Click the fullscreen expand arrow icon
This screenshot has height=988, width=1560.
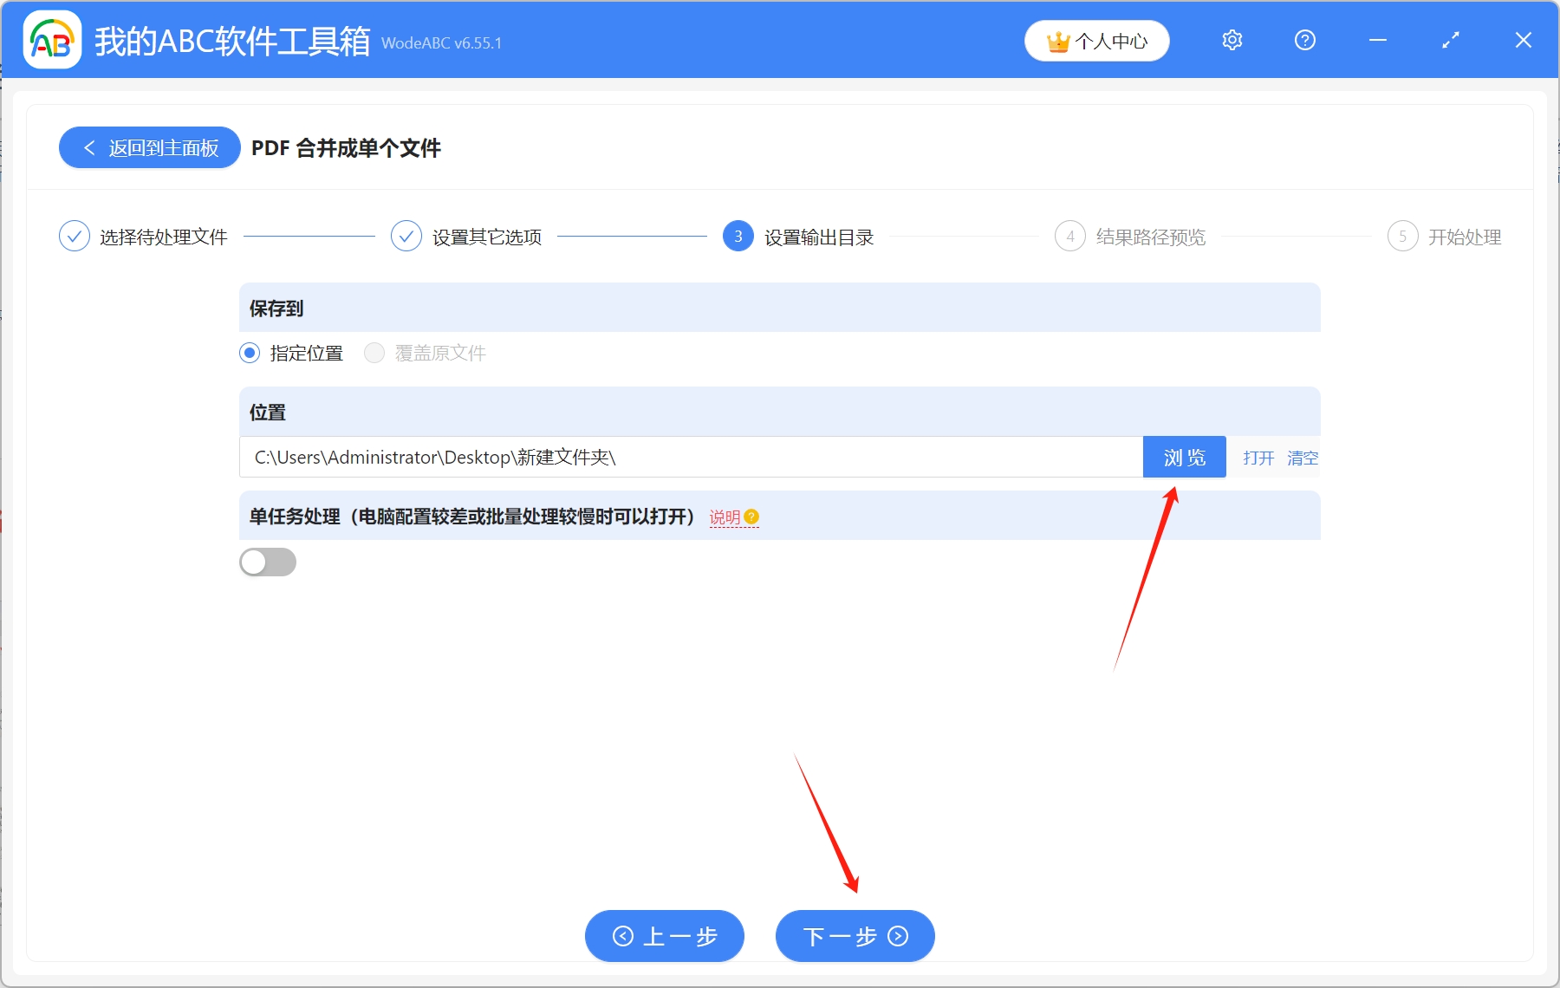1450,40
